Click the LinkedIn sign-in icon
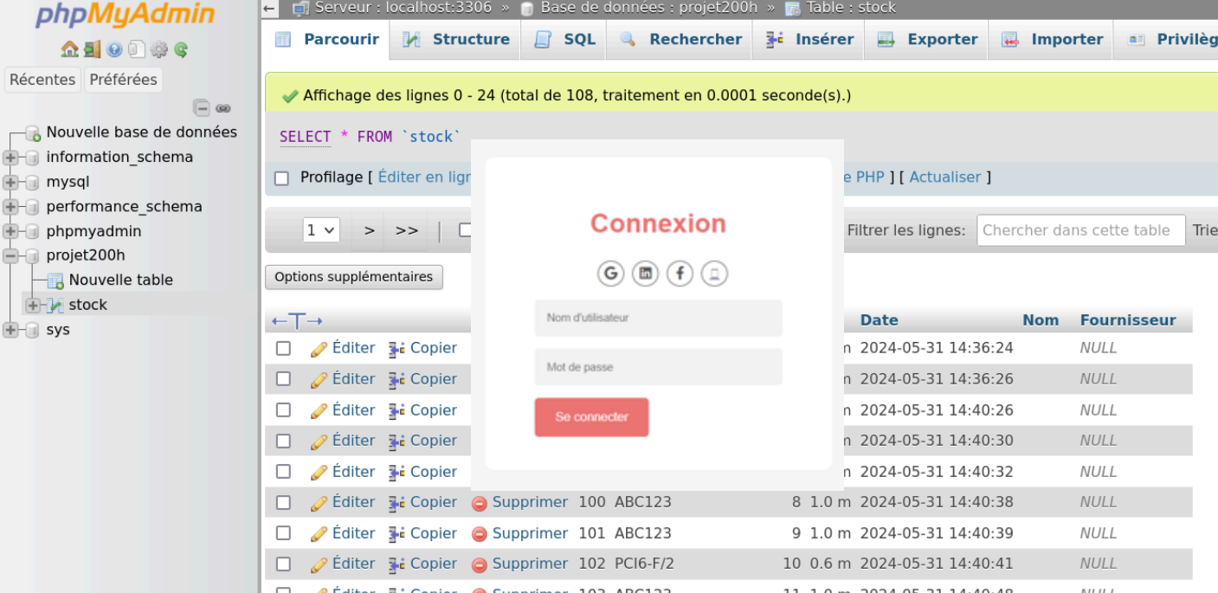This screenshot has width=1218, height=593. tap(645, 274)
